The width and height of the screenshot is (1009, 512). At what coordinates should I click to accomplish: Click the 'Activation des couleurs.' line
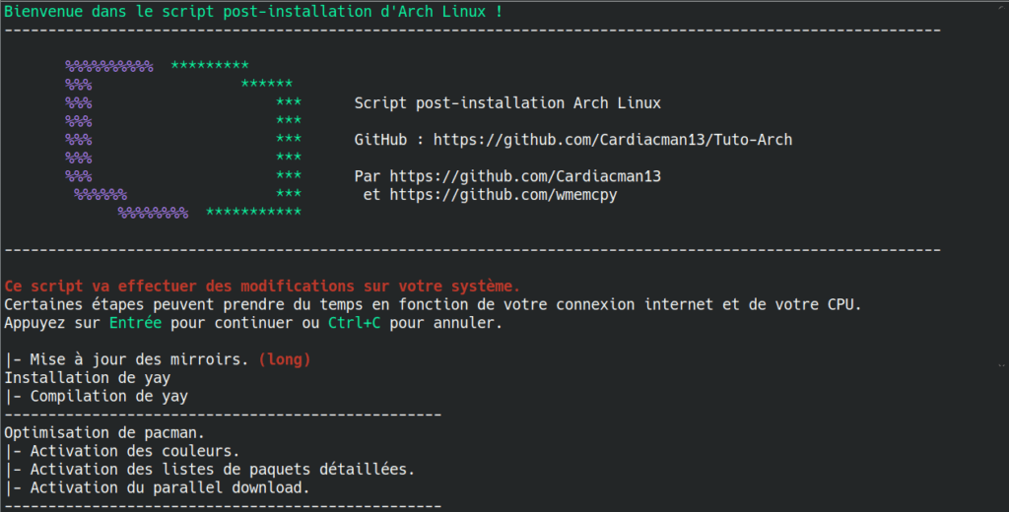(122, 452)
